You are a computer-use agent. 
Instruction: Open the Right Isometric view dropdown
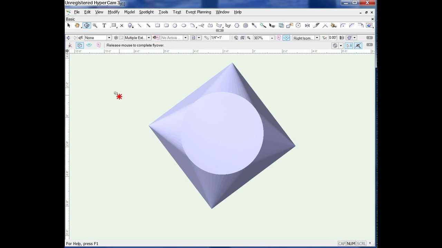tap(317, 38)
